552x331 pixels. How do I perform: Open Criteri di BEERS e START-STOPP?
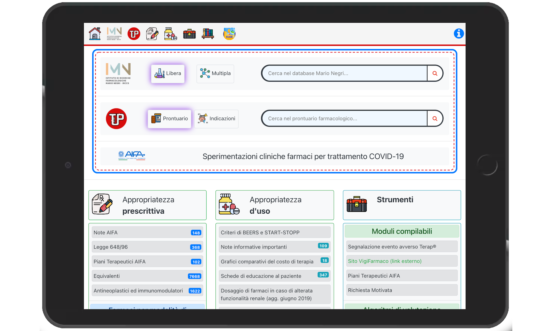[x=274, y=232]
